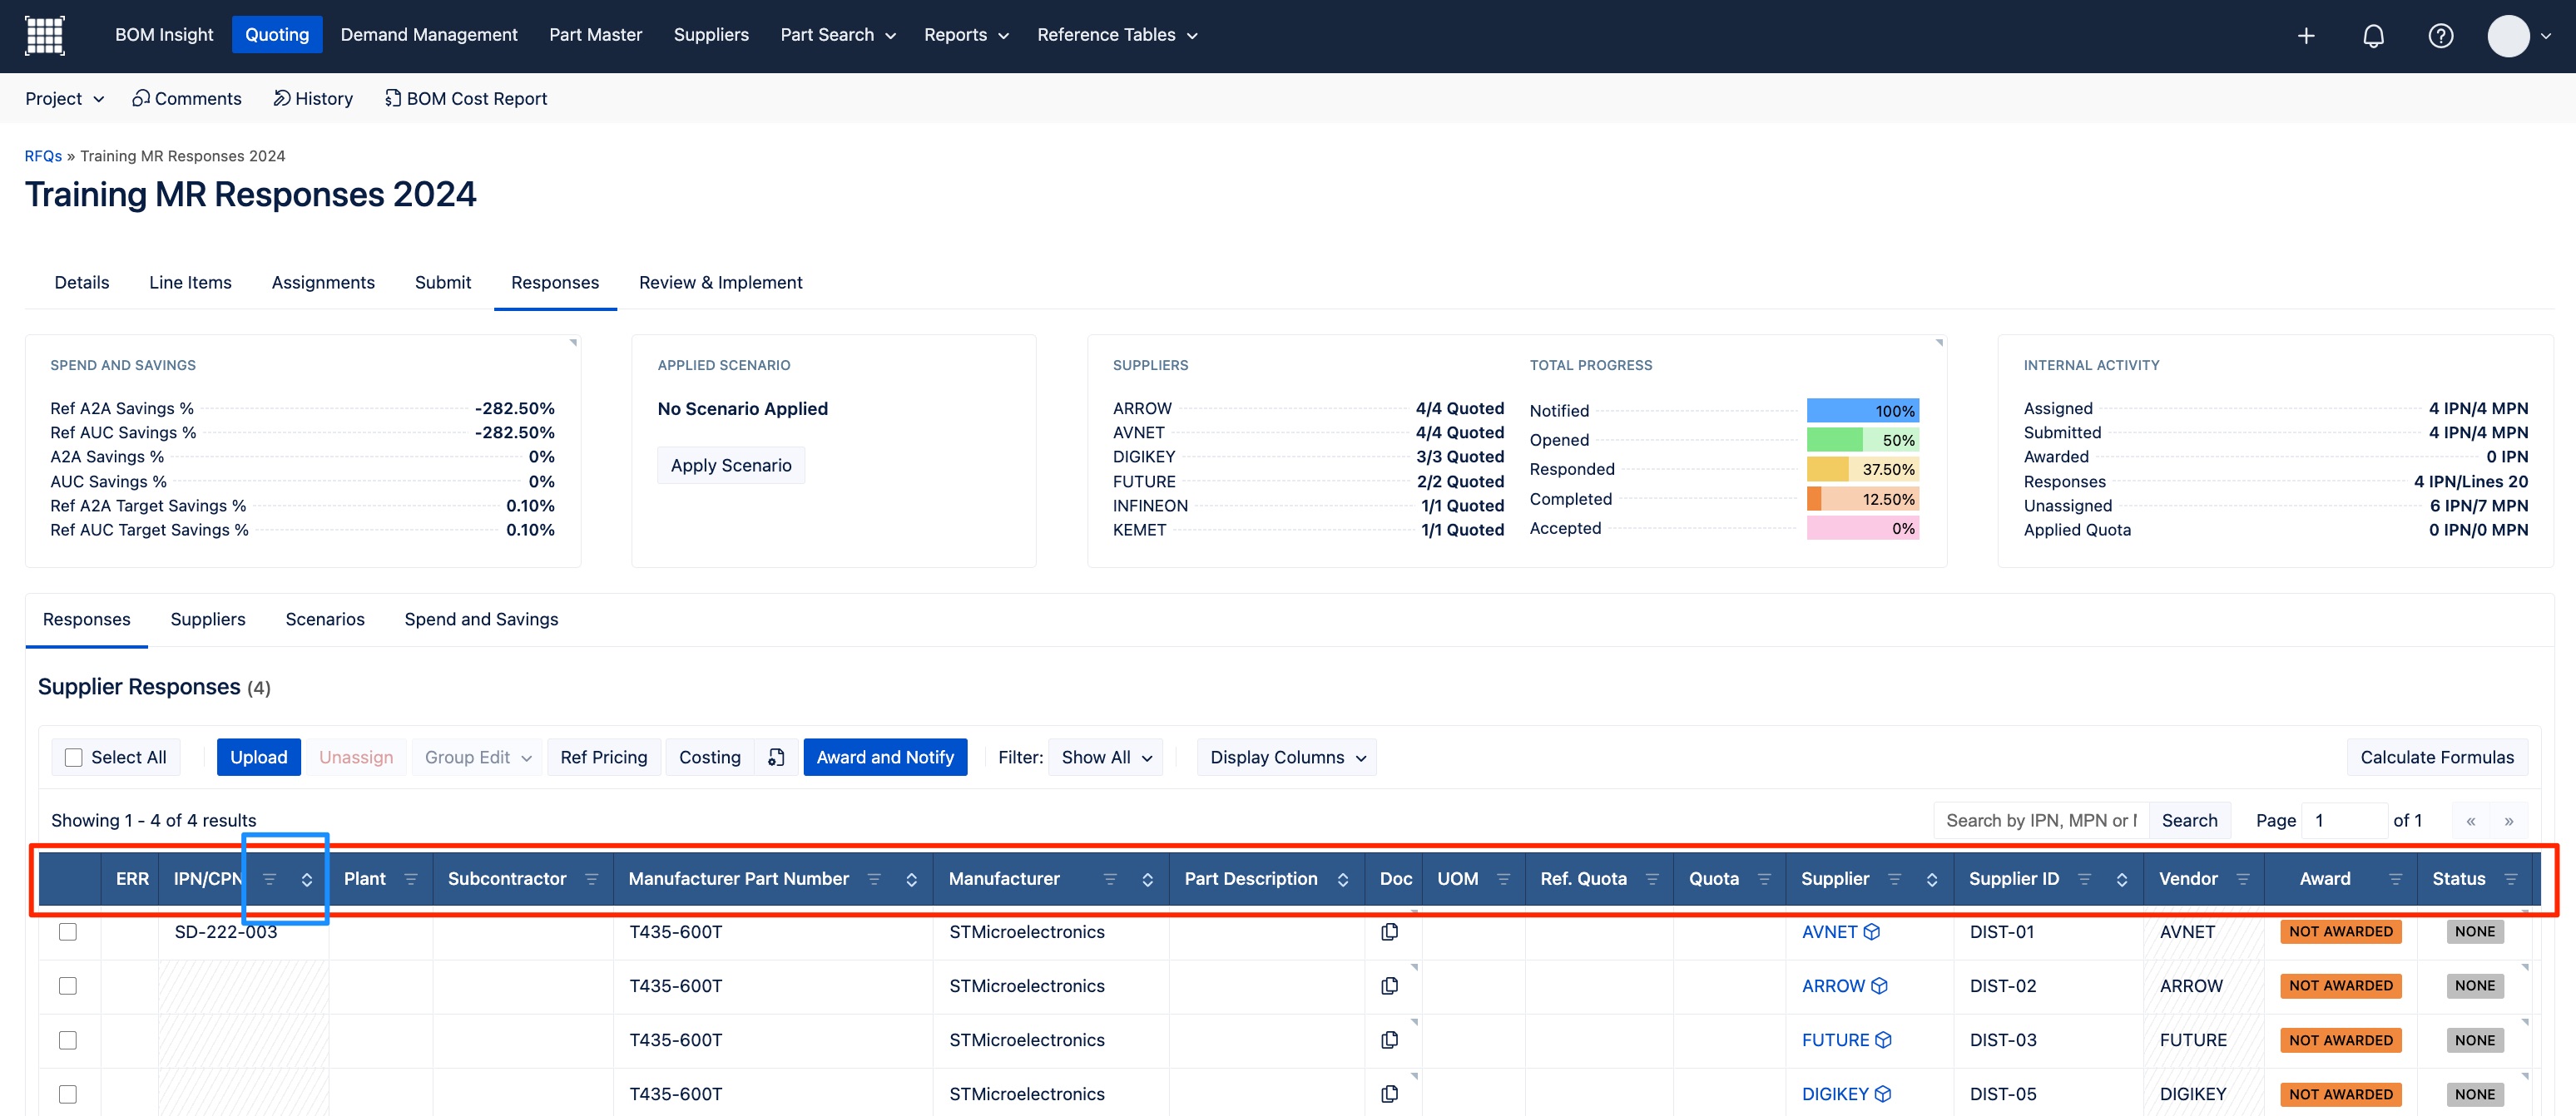Open the Filter Show All dropdown
The width and height of the screenshot is (2576, 1116).
click(1105, 758)
